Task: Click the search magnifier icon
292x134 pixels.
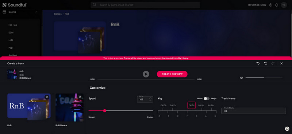Action: click(95, 5)
